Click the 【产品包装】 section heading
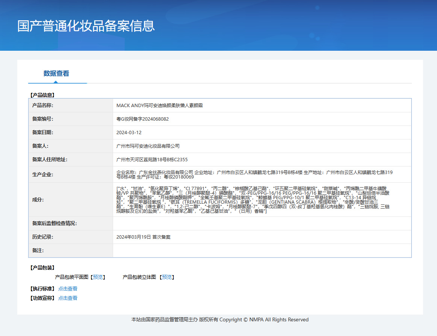Screen dimensions: 437x336 [42, 268]
